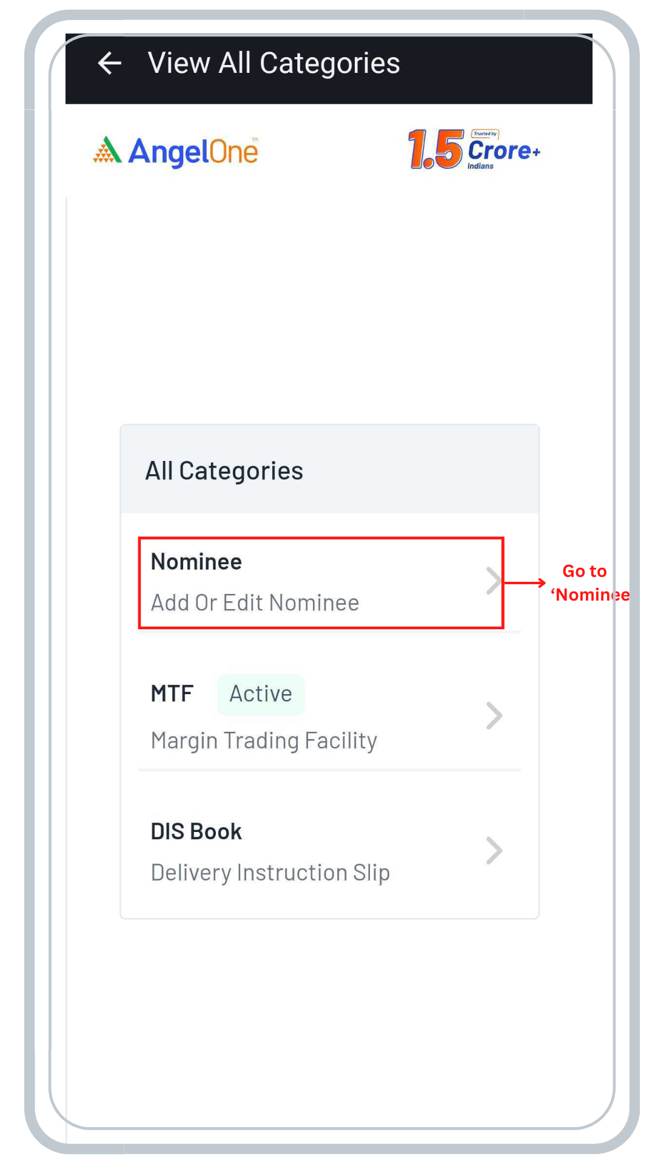Click the AngelOne triangle logo icon
The image size is (655, 1166).
(107, 150)
